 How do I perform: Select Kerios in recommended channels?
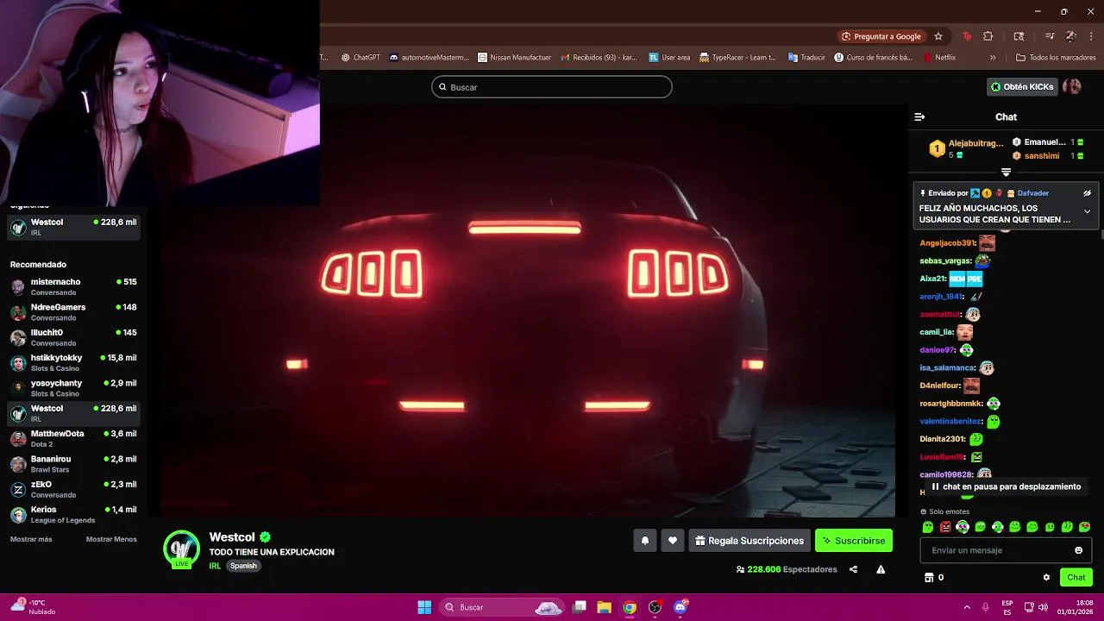(x=73, y=515)
